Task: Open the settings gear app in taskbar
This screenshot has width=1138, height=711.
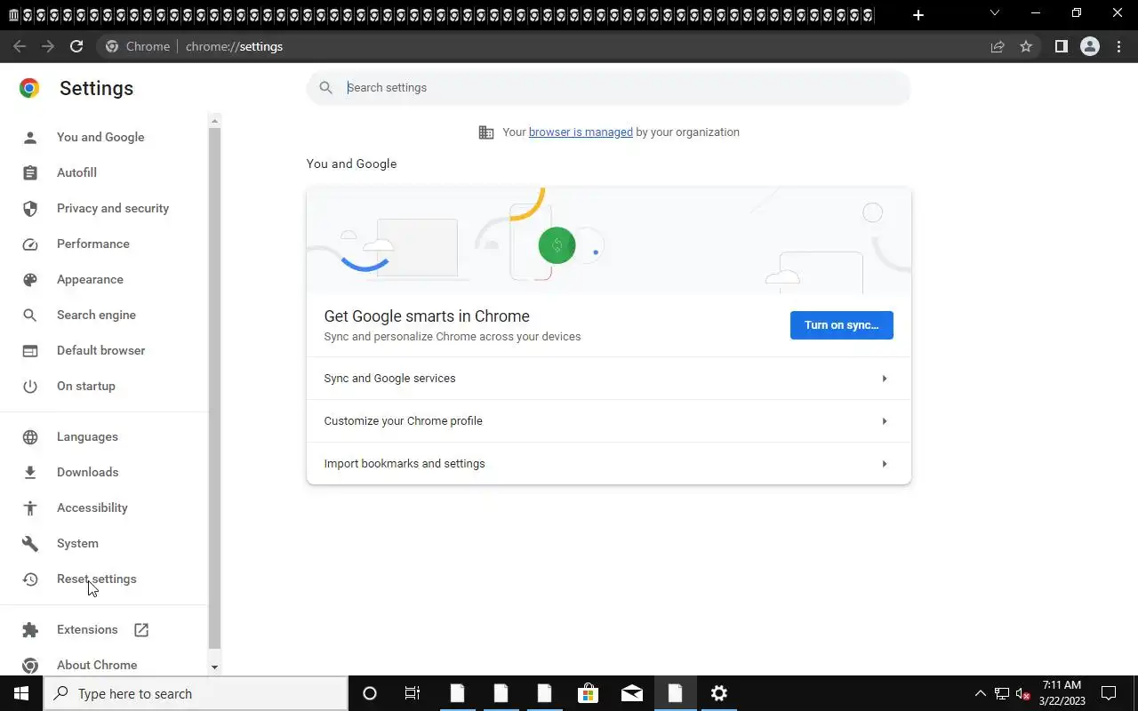Action: pos(718,693)
